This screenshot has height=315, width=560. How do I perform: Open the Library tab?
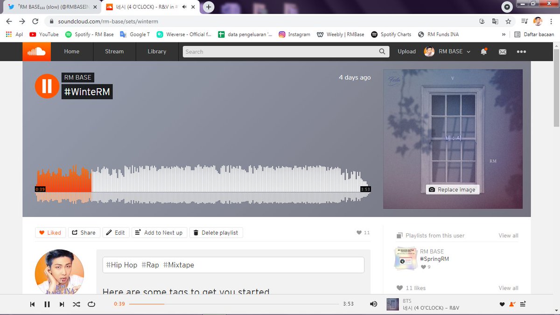(x=157, y=51)
